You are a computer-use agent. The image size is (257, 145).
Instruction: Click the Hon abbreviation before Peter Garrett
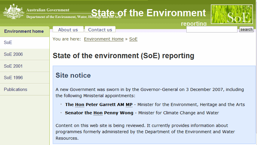[x=80, y=105]
